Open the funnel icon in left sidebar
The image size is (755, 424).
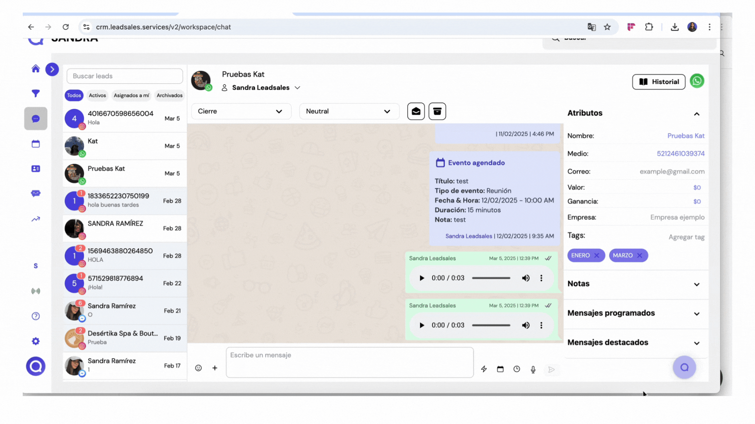coord(36,93)
